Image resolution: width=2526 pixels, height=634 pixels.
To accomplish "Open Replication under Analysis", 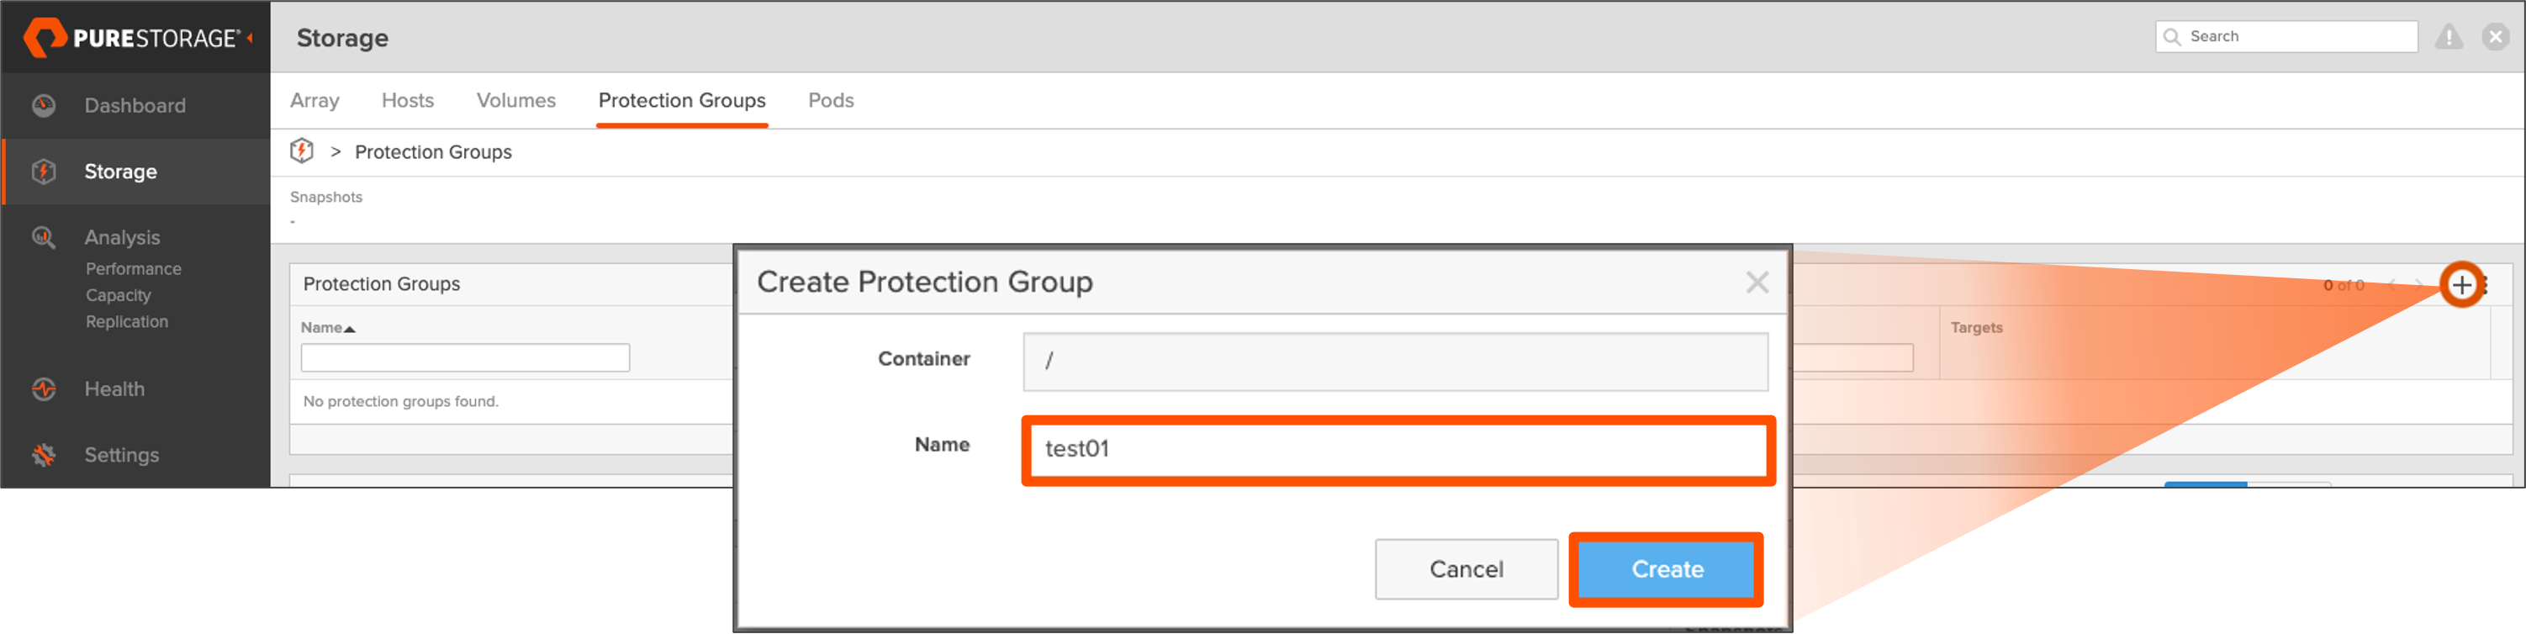I will [126, 322].
